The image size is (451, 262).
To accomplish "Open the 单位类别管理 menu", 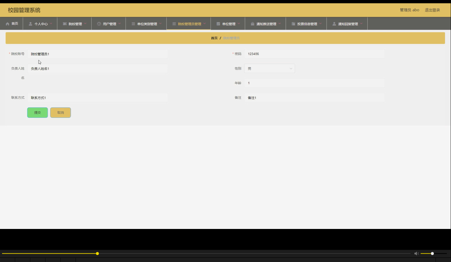I will click(x=146, y=24).
